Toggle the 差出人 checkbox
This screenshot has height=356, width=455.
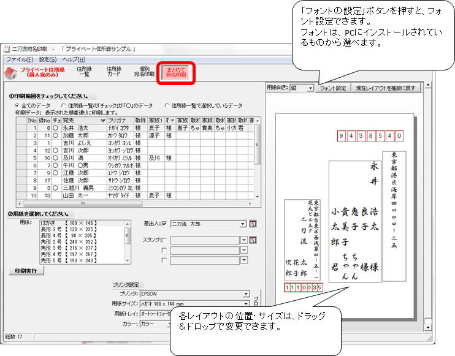164,224
